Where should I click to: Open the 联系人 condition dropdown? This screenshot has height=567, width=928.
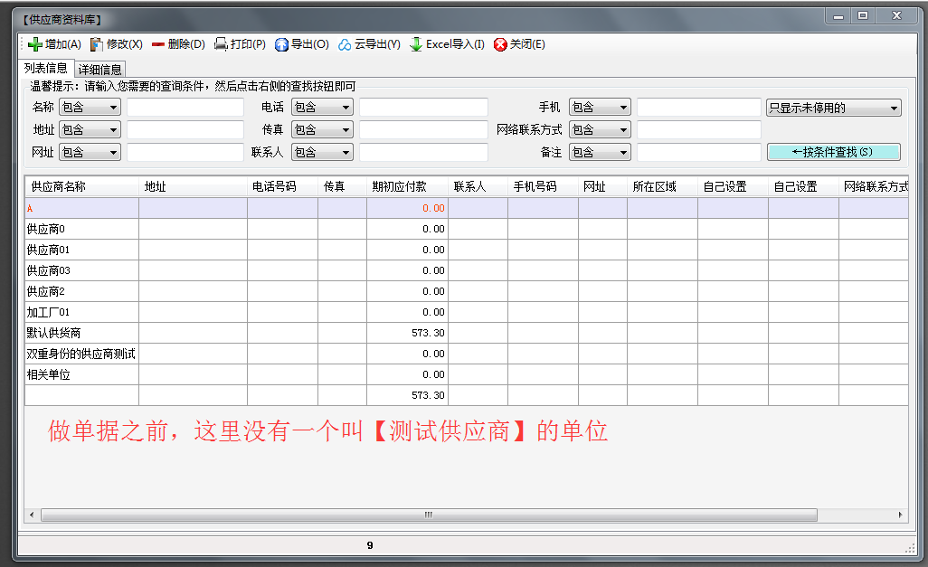coord(322,153)
